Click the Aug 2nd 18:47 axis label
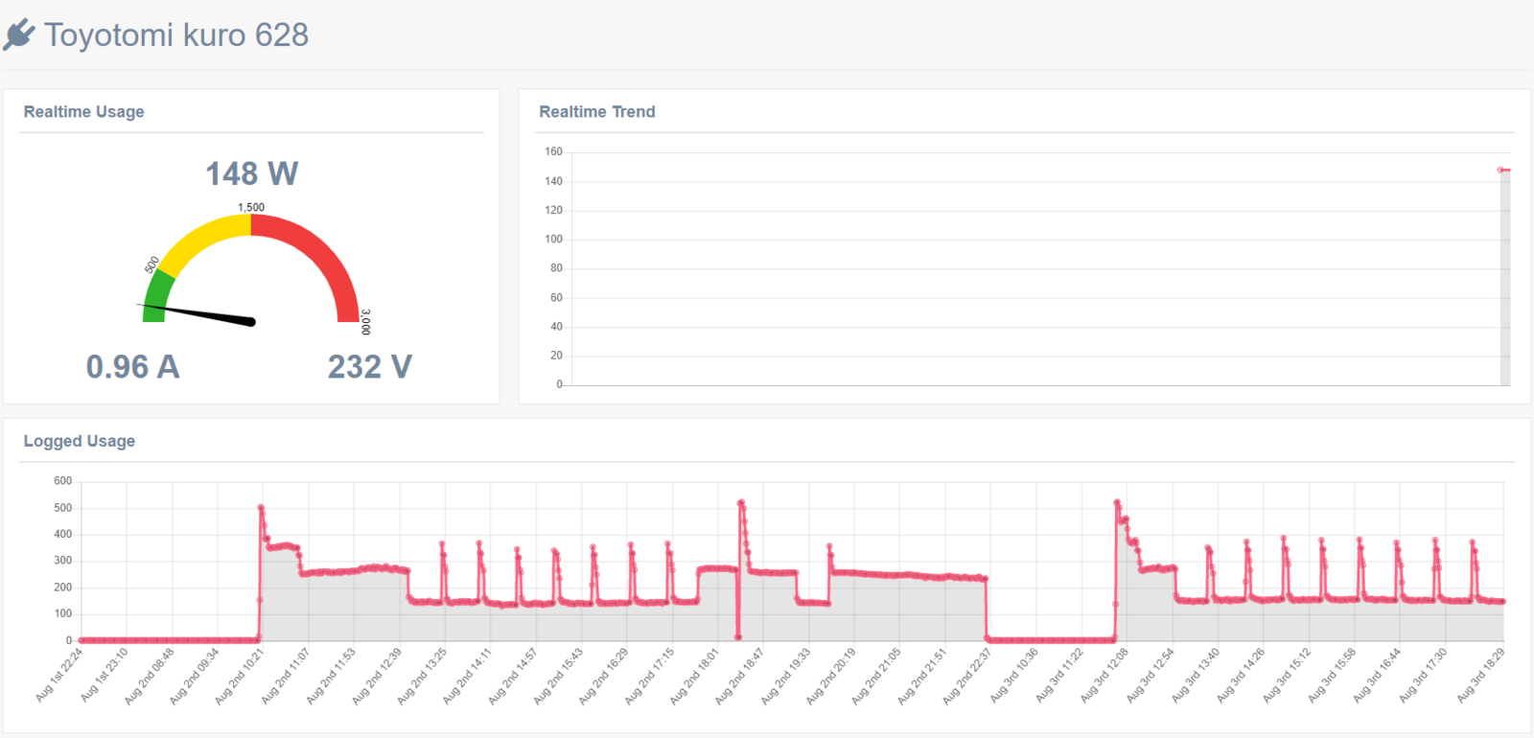Viewport: 1534px width, 738px height. pos(740,676)
